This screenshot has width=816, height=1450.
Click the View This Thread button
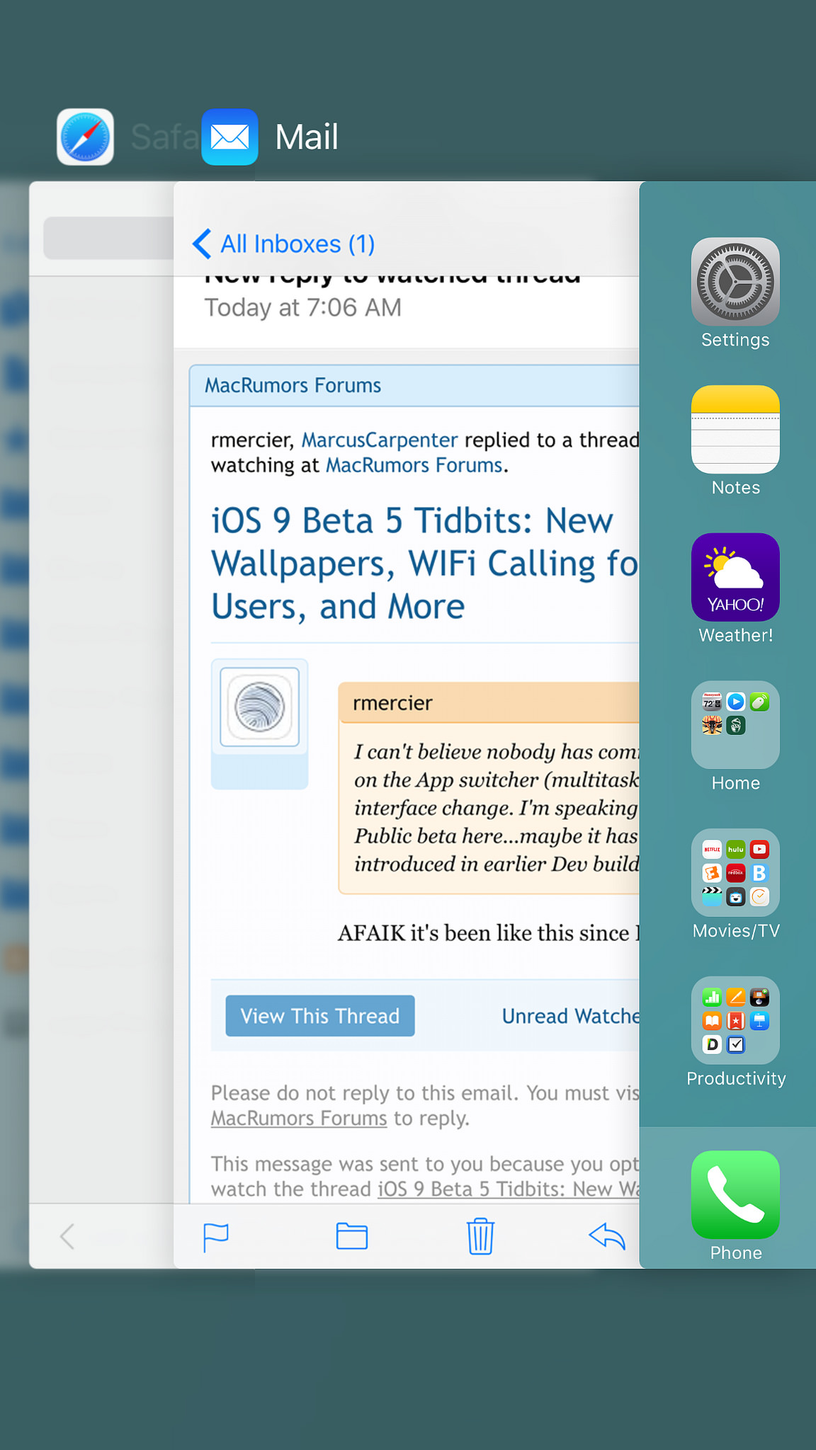coord(320,1016)
